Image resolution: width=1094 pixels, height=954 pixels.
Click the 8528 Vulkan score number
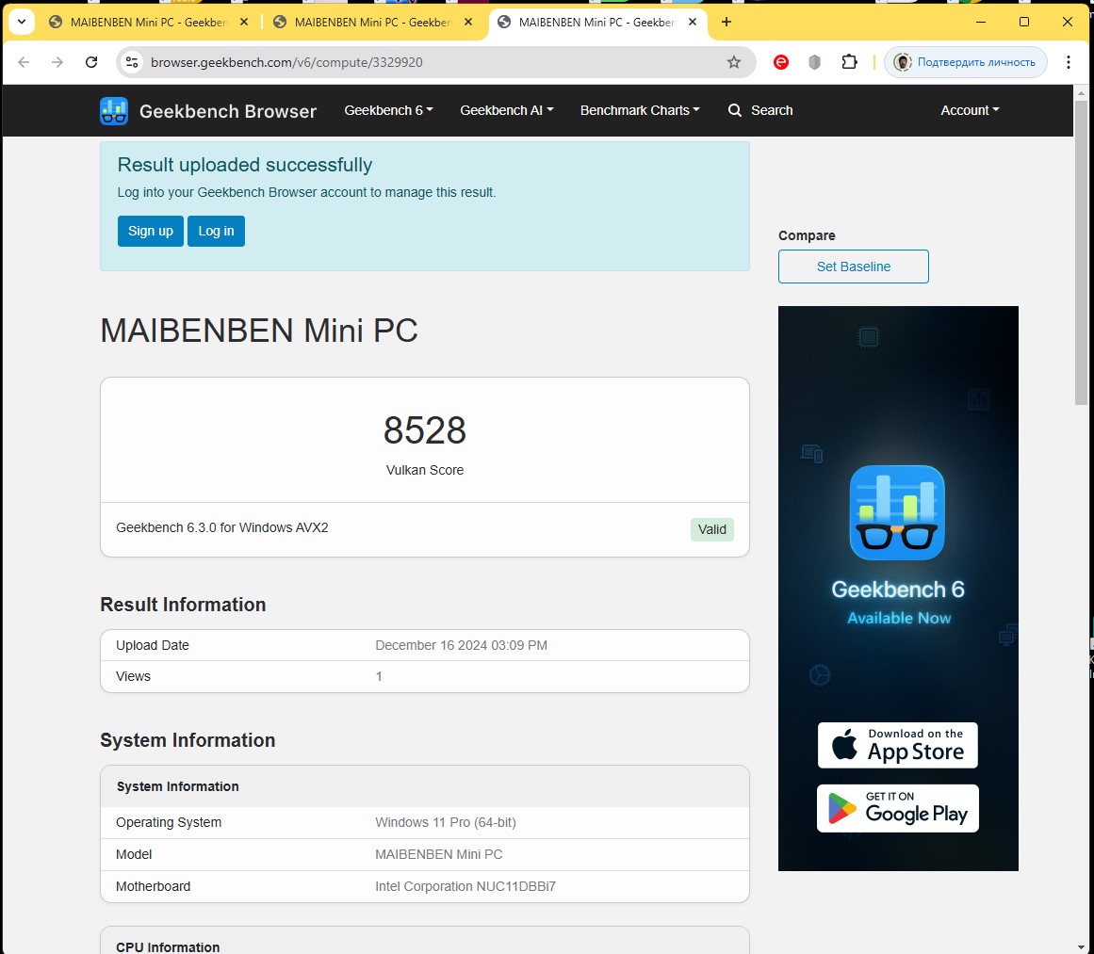(x=424, y=429)
